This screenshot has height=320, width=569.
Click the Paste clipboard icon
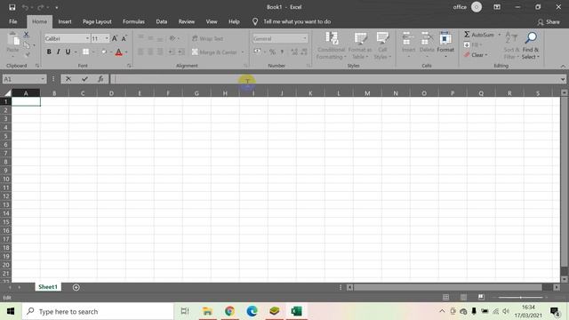[13, 39]
